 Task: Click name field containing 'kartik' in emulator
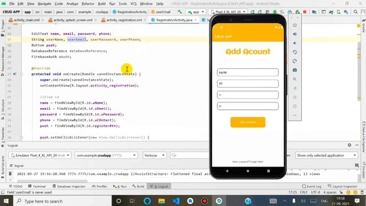pos(248,73)
